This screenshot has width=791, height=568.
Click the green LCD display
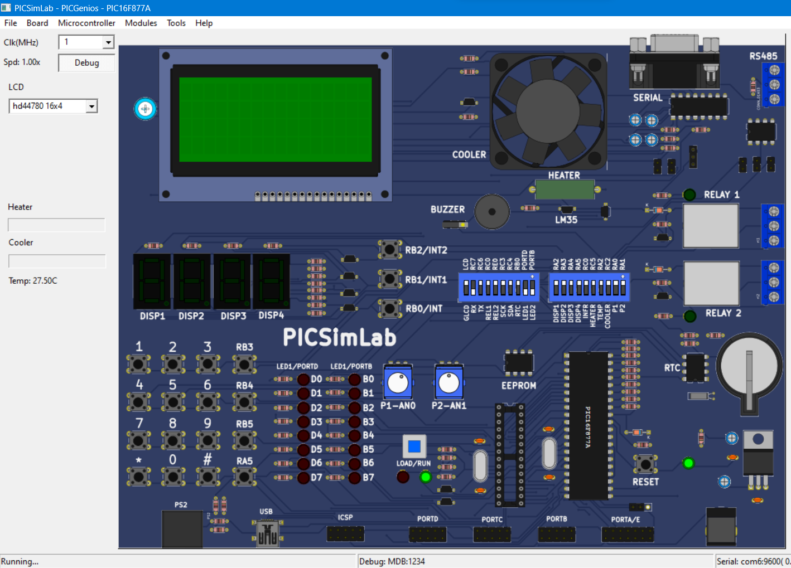point(276,120)
